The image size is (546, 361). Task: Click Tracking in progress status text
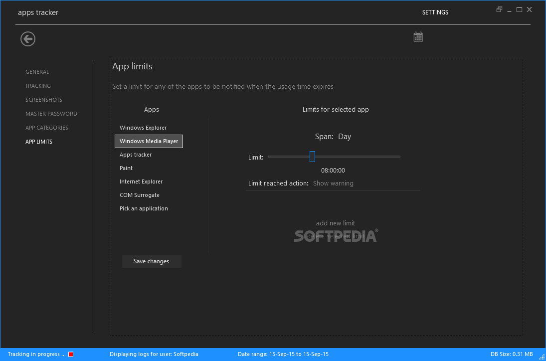pyautogui.click(x=36, y=354)
